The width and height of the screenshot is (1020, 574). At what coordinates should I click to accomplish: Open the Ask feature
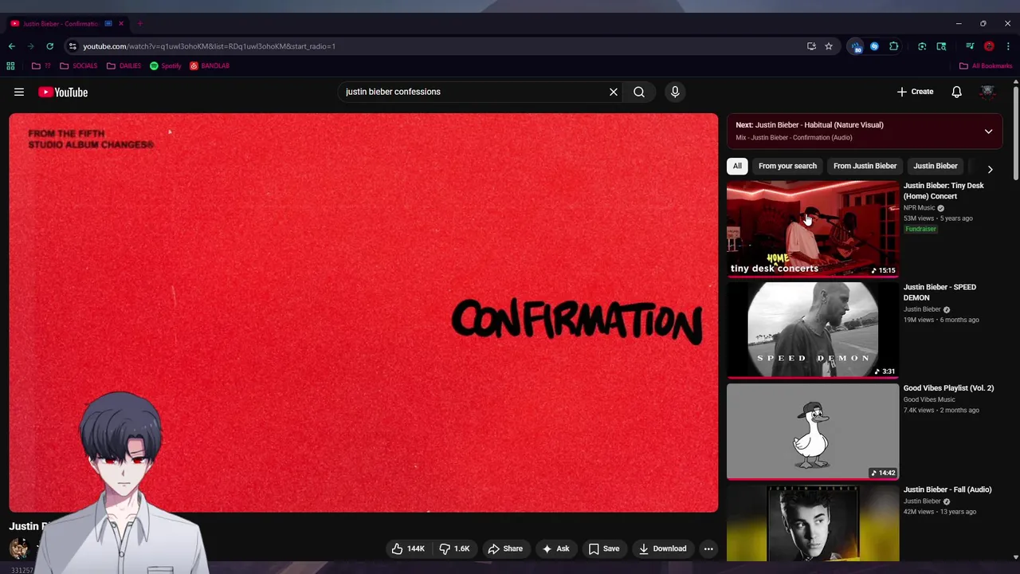coord(555,548)
